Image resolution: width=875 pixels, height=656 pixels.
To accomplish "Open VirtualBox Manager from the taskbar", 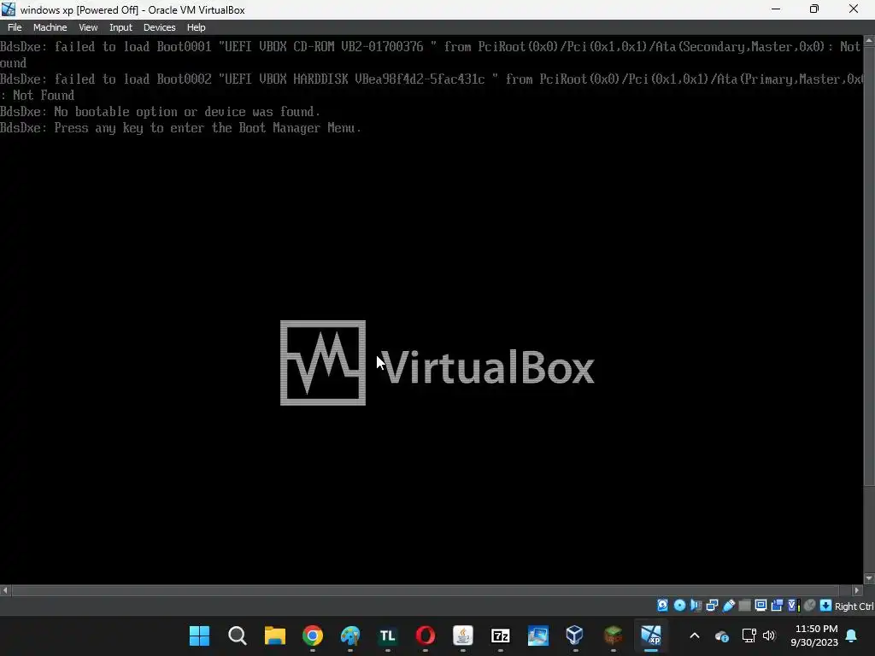I will [575, 635].
